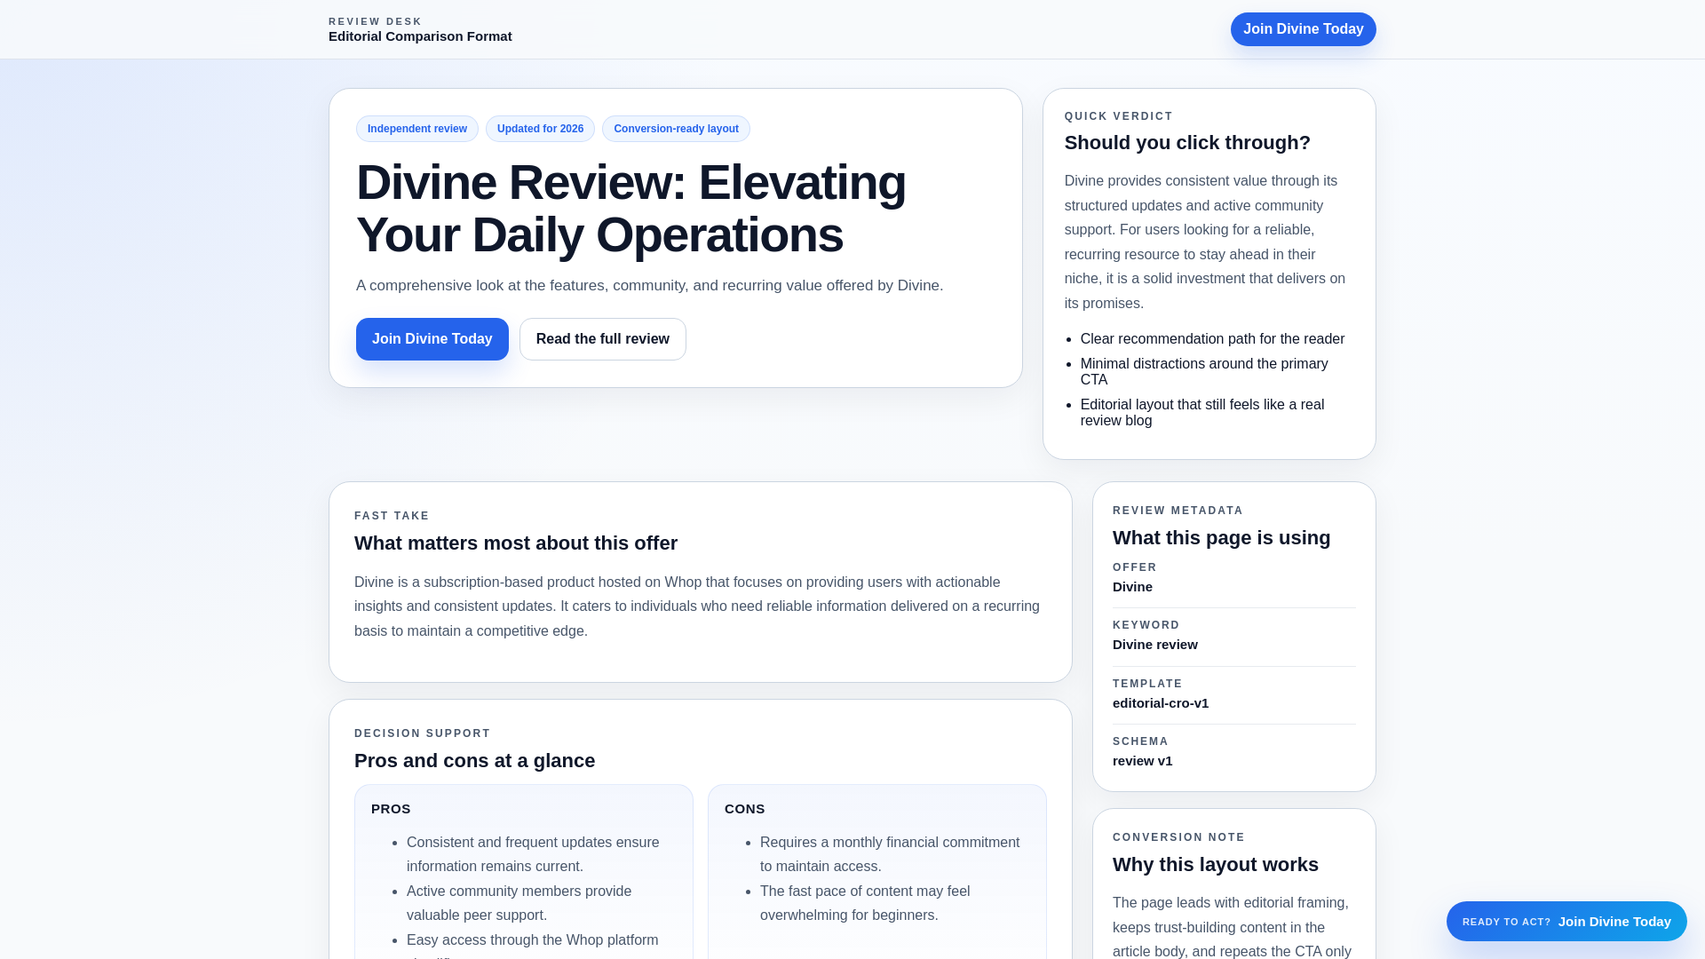Click the CONS column header
Screen dimensions: 1705x959
point(744,809)
